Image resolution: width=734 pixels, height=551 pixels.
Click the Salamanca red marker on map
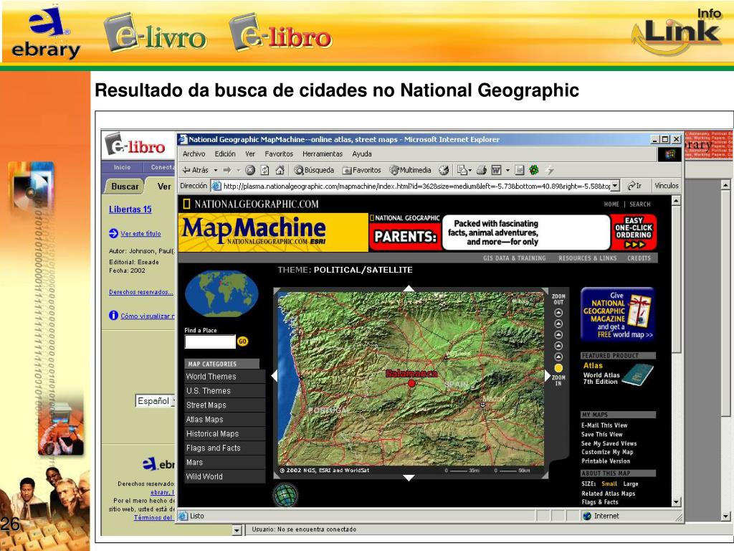[x=411, y=383]
